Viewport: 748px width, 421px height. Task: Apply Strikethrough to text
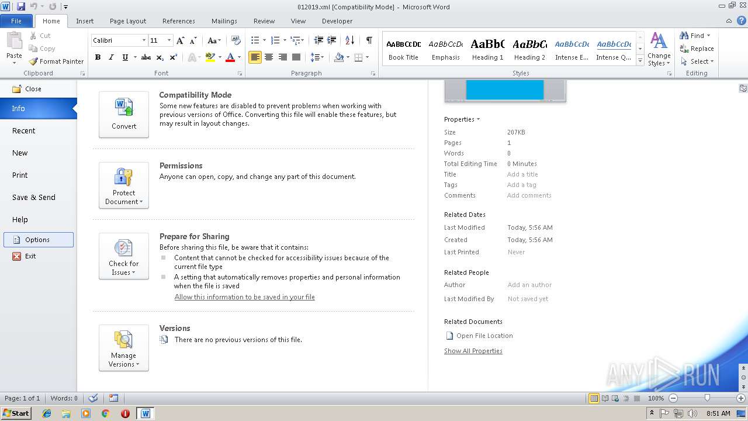(x=146, y=57)
